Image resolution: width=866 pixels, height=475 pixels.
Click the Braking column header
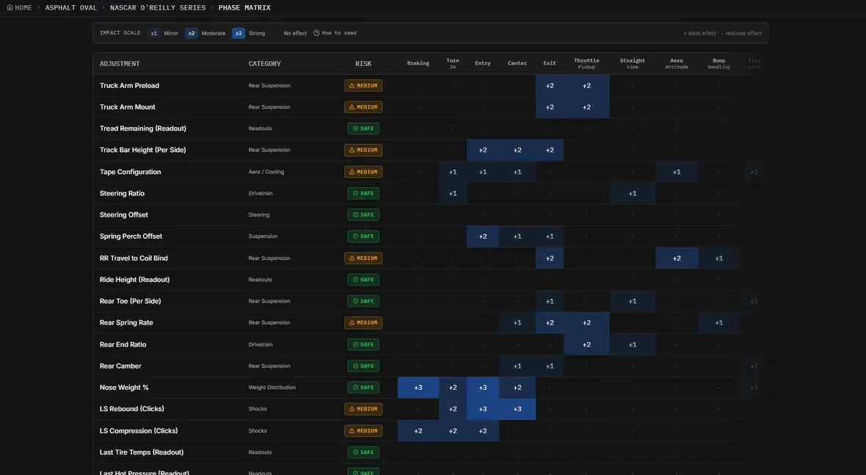tap(418, 64)
